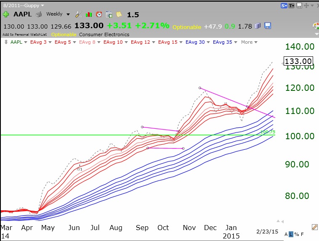Click the printer icon beside AAPL
This screenshot has width=319, height=241.
pyautogui.click(x=39, y=14)
